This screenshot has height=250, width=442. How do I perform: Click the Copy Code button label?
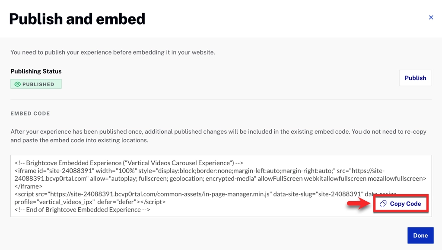pos(405,204)
